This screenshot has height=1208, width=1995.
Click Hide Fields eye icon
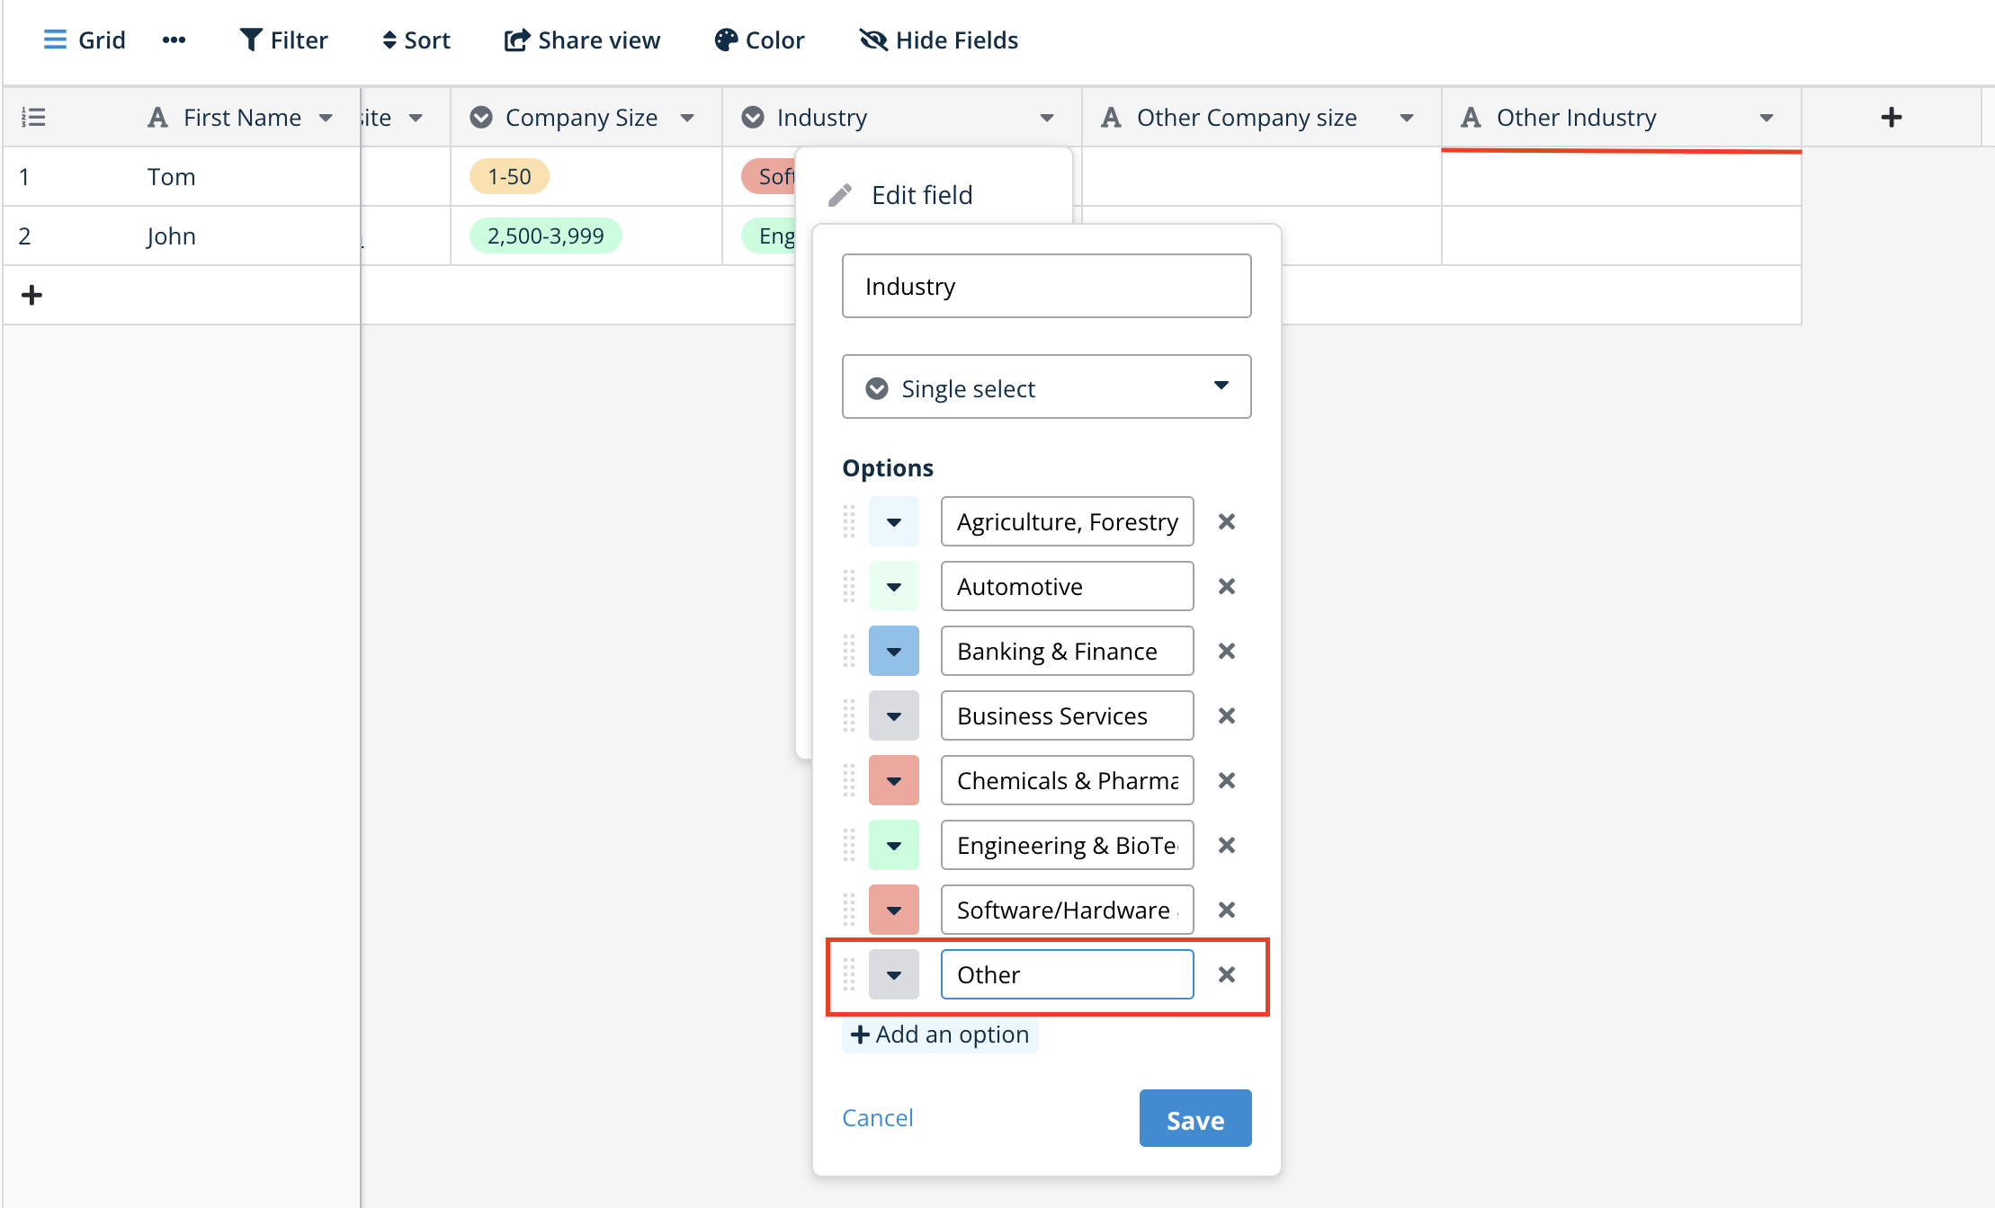coord(872,40)
